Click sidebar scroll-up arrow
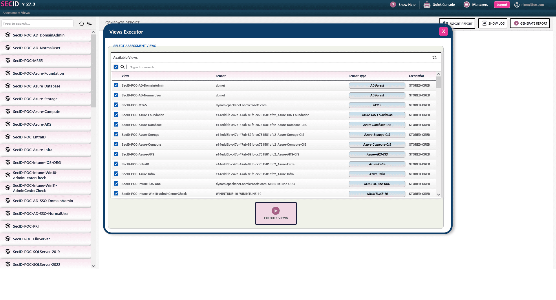The image size is (556, 300). [93, 32]
